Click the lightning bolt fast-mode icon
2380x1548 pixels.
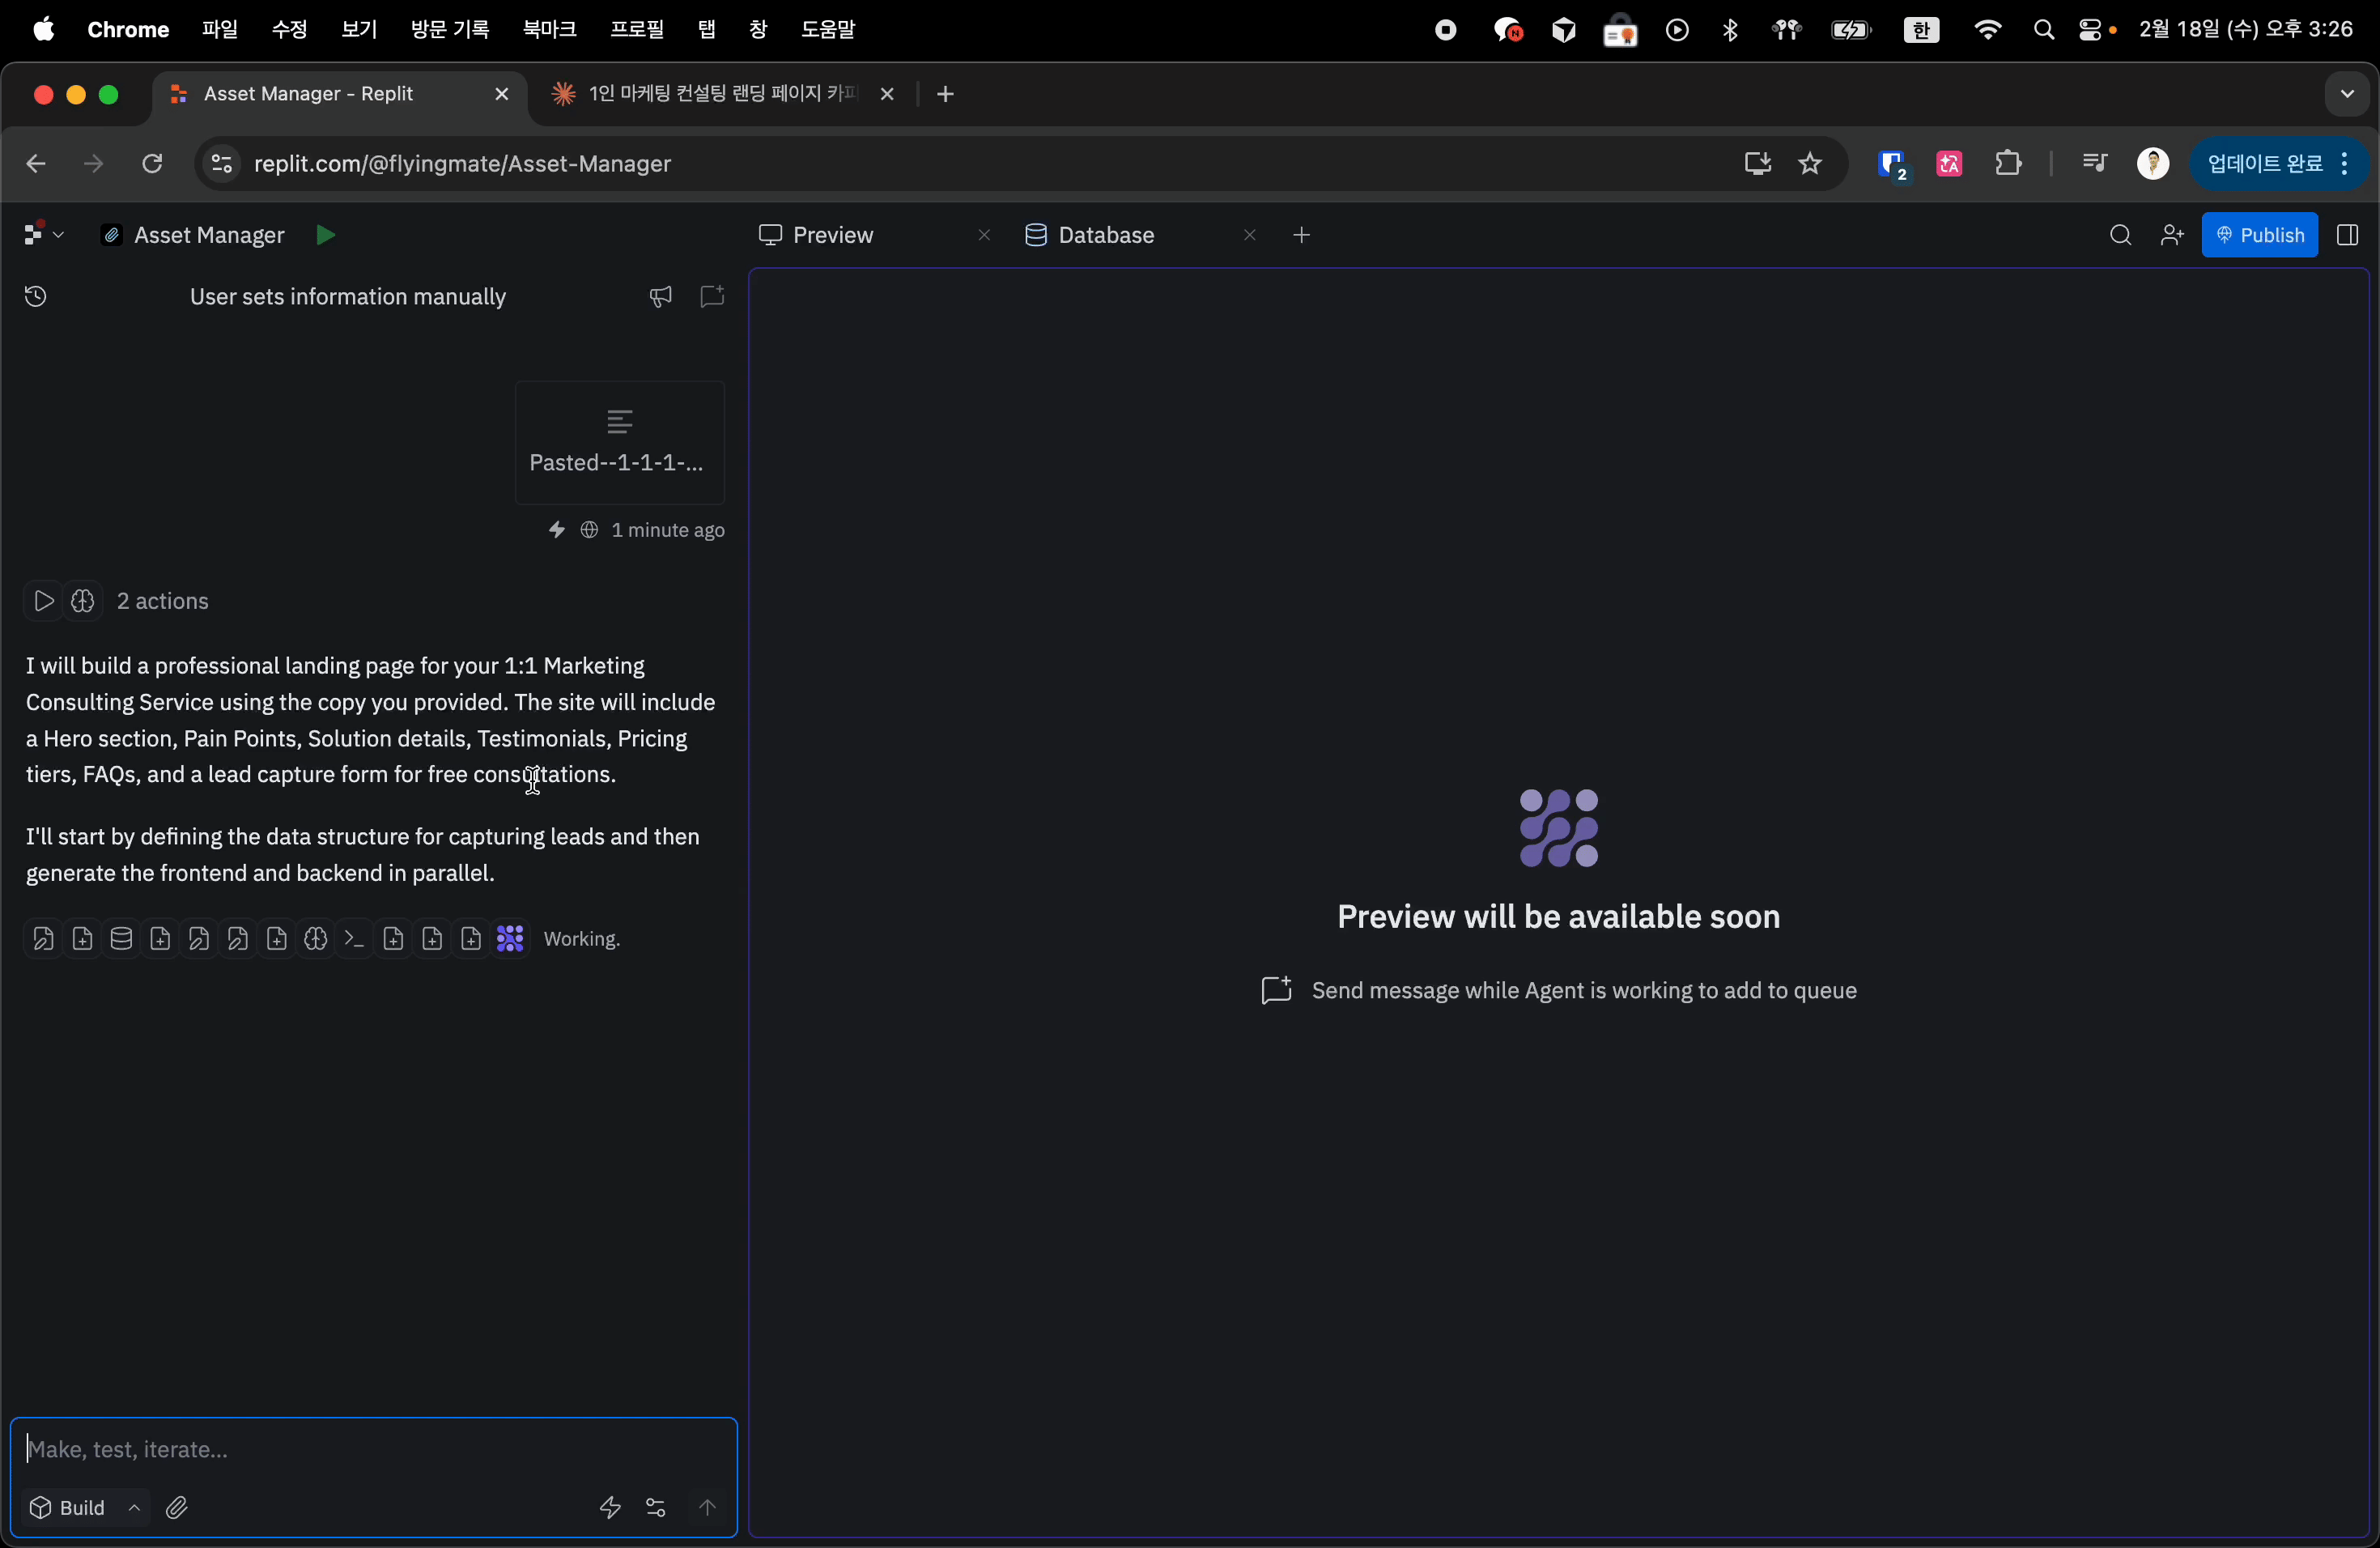pyautogui.click(x=610, y=1507)
